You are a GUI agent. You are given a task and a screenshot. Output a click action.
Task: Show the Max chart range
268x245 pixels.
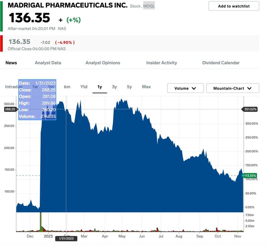146,87
